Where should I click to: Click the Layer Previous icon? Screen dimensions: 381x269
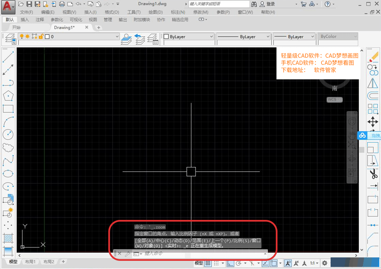(x=140, y=39)
